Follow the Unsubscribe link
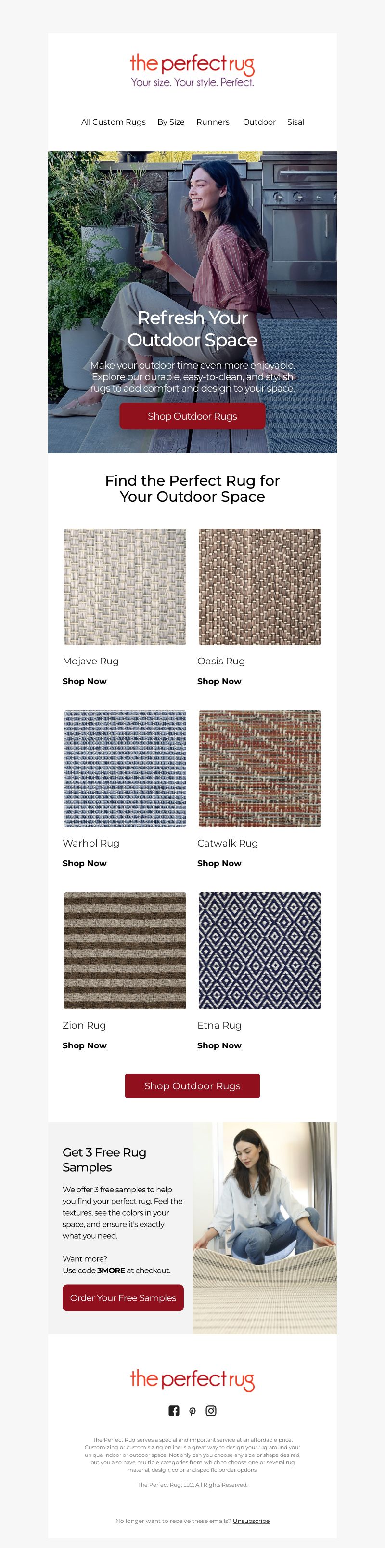The height and width of the screenshot is (1548, 385). tap(251, 1521)
